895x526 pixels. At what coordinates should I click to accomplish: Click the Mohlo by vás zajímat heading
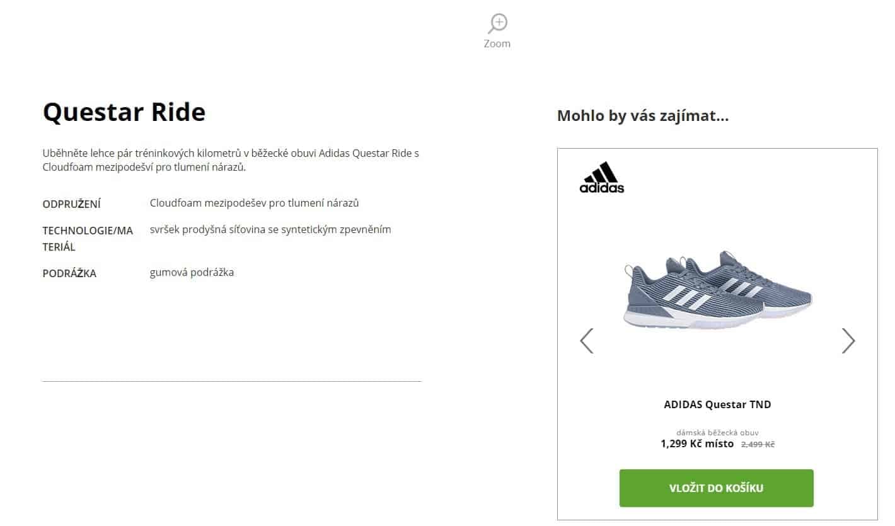(643, 116)
